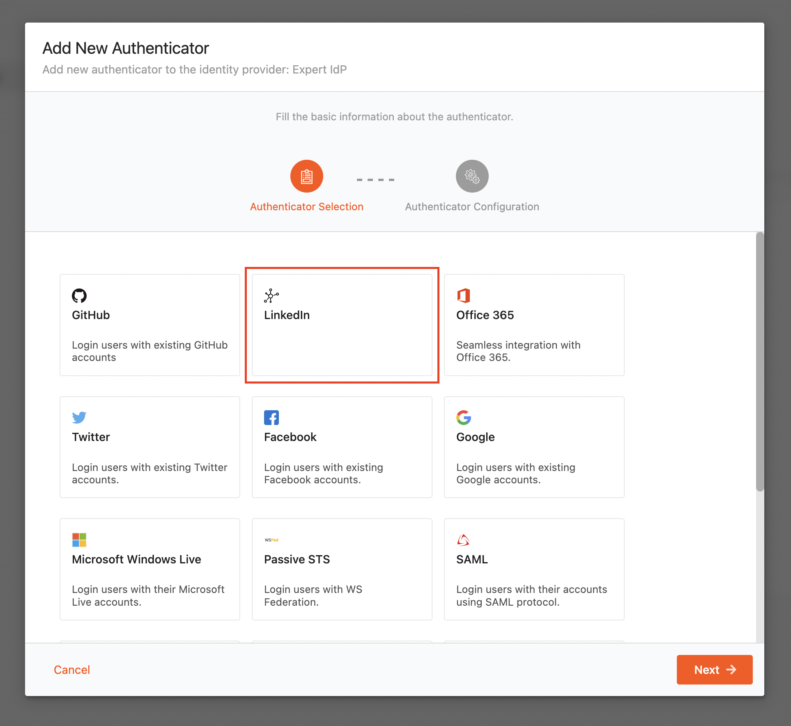Click 'Login users with their Microsoft Live accounts.'

(x=148, y=595)
